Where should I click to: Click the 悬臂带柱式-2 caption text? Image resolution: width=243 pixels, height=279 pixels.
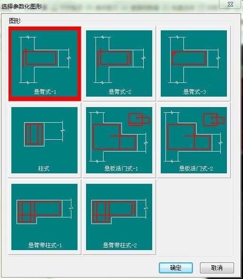(120, 245)
